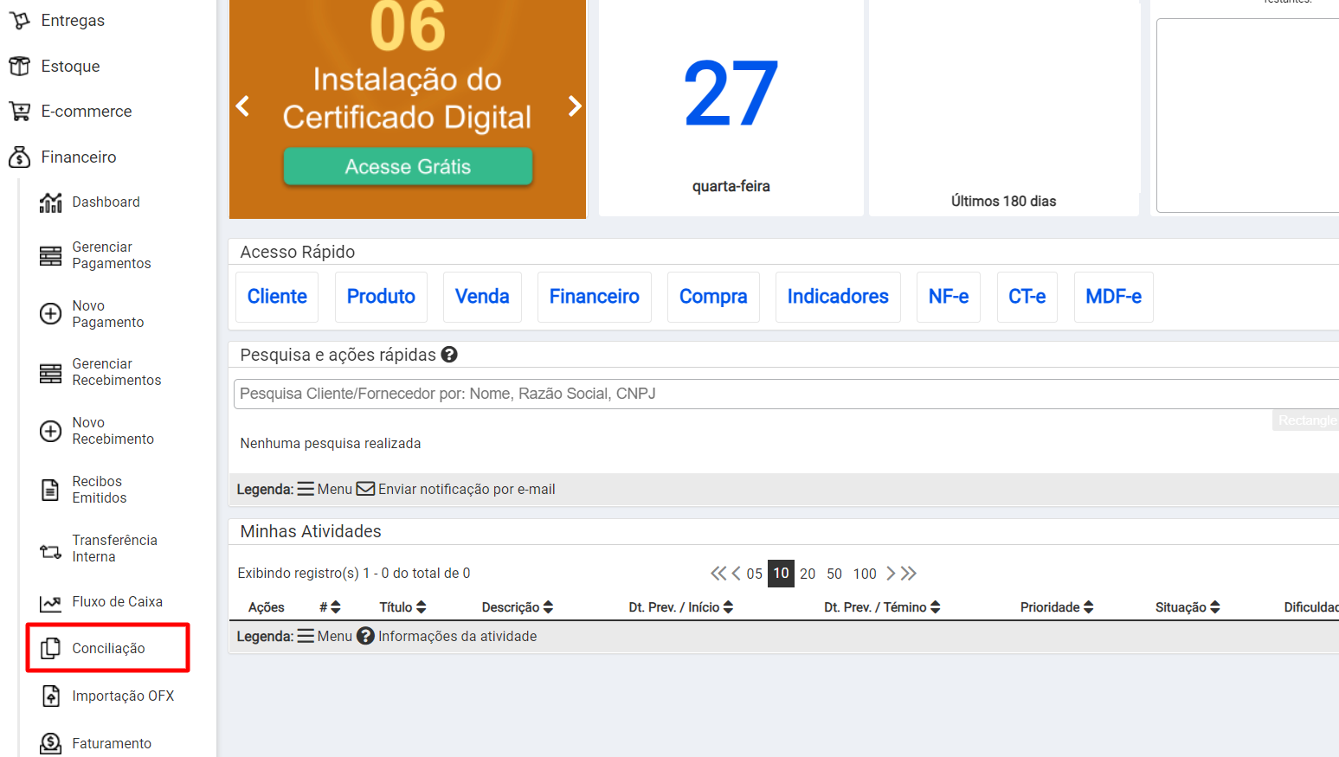Screen dimensions: 1339x757
Task: Click the Transferência Interna arrows icon
Action: pos(51,551)
